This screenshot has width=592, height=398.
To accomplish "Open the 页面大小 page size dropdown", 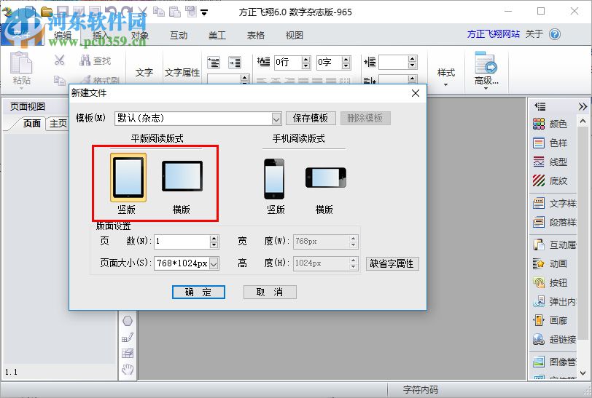I will pyautogui.click(x=214, y=263).
